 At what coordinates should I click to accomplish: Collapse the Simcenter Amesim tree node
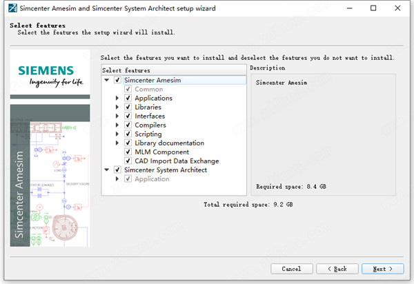click(107, 80)
